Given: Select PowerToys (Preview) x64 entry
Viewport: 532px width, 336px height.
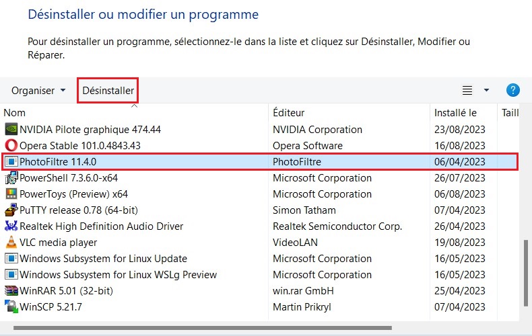Looking at the screenshot, I should [x=73, y=194].
